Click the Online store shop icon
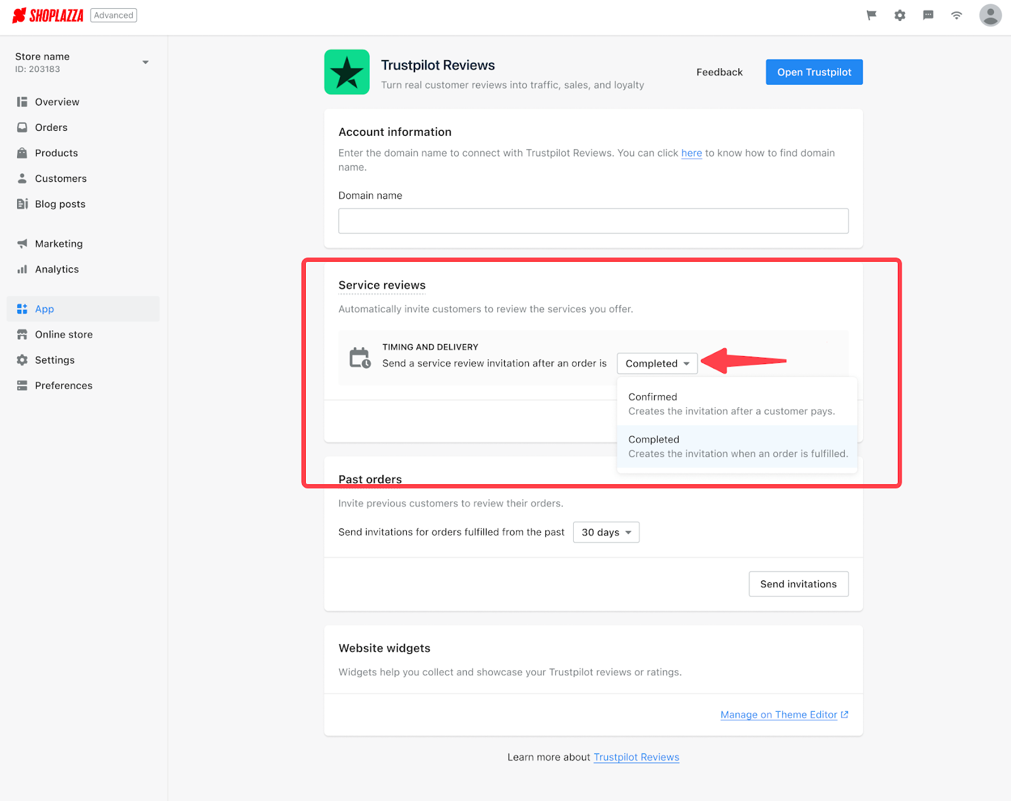The height and width of the screenshot is (801, 1011). click(22, 334)
